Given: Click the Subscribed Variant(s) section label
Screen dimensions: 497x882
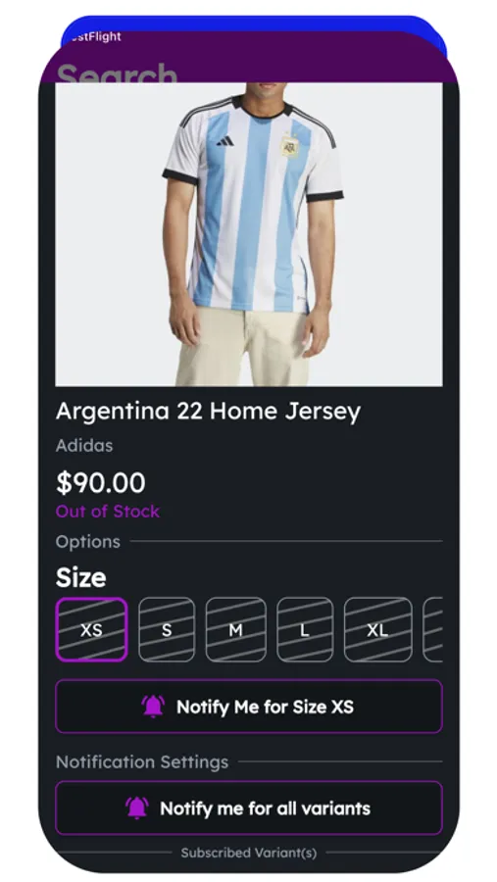Looking at the screenshot, I should pos(249,853).
